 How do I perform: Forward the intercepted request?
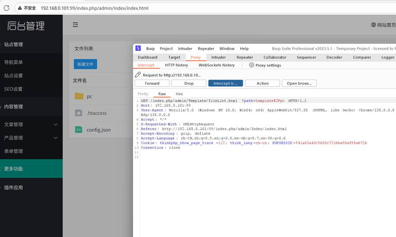(x=152, y=83)
